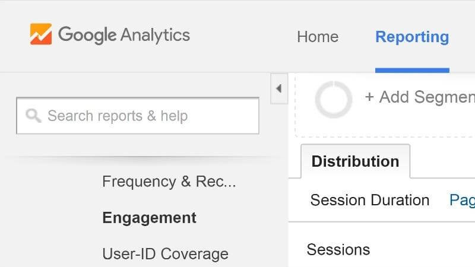
Task: Open the Home tab
Action: coord(318,37)
